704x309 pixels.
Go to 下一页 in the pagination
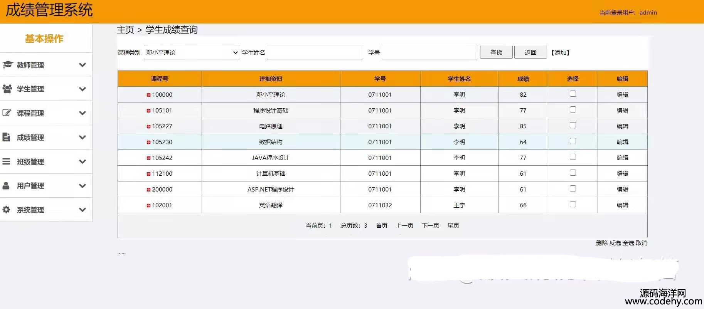tap(430, 225)
